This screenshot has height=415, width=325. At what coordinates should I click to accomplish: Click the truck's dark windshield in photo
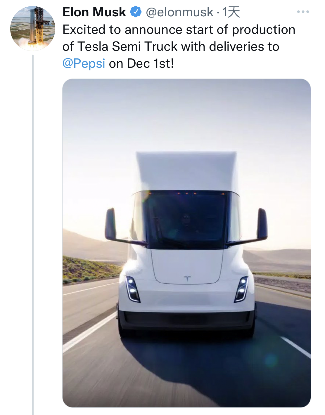(x=186, y=219)
